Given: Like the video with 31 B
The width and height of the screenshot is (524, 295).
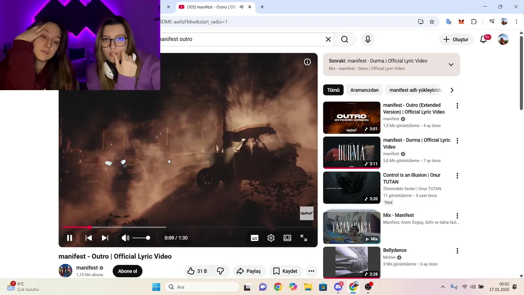Looking at the screenshot, I should pos(197,271).
